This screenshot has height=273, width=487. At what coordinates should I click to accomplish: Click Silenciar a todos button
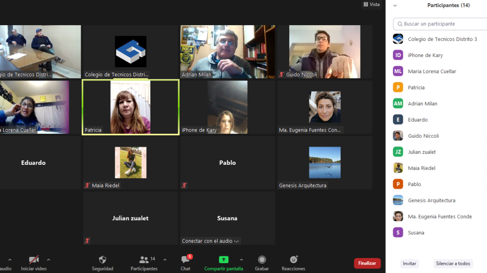tap(453, 264)
